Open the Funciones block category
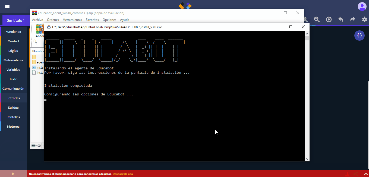Image resolution: width=369 pixels, height=177 pixels. (13, 32)
